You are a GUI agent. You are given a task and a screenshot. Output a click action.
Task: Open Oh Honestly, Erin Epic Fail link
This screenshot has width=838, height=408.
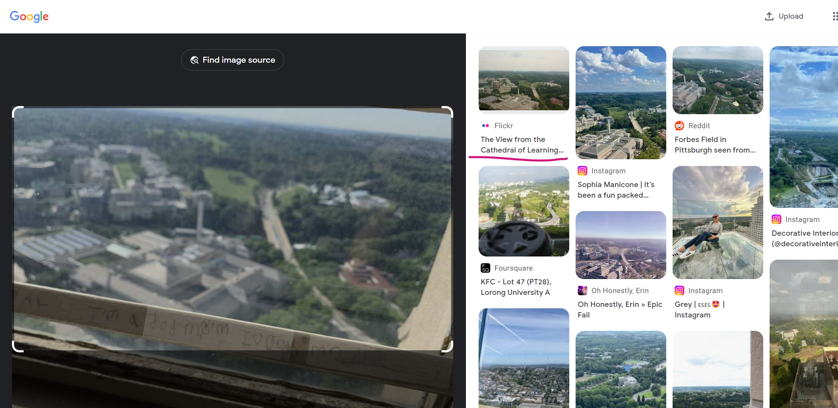click(620, 310)
